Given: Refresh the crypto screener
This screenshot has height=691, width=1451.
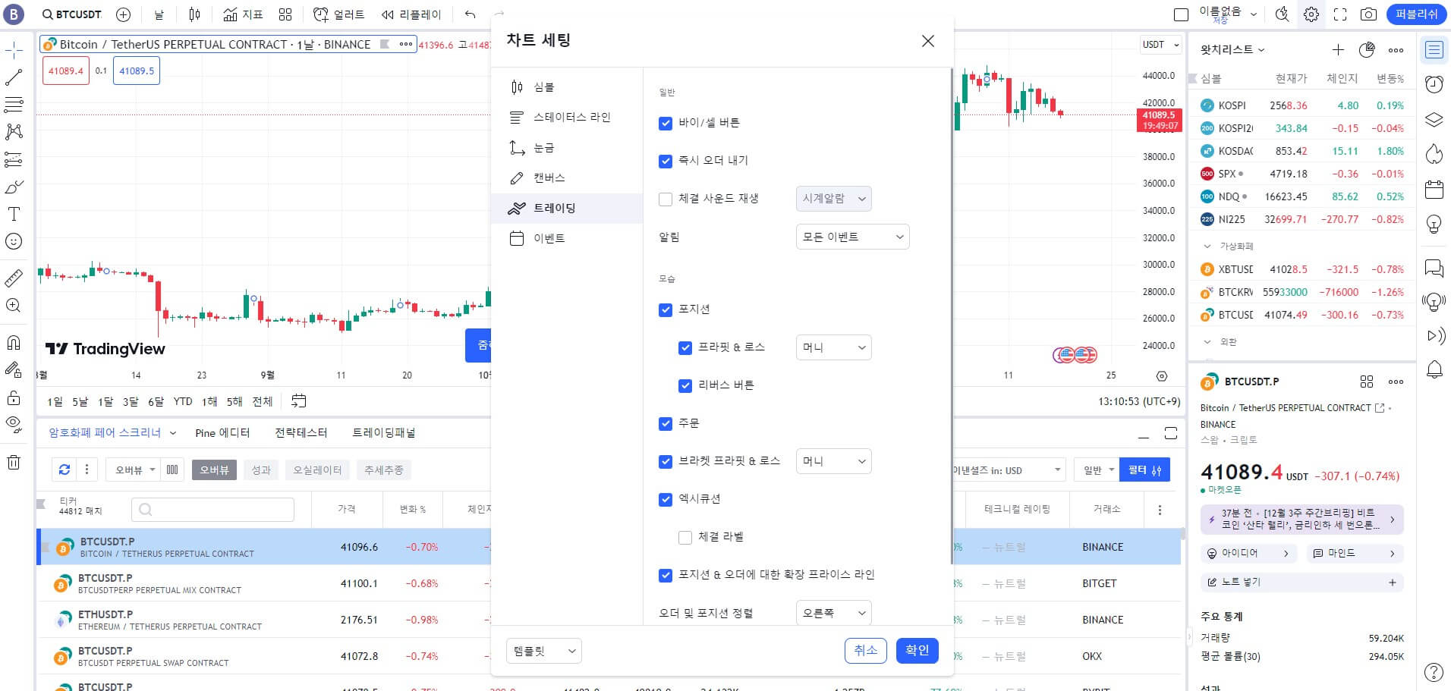Looking at the screenshot, I should pyautogui.click(x=65, y=470).
